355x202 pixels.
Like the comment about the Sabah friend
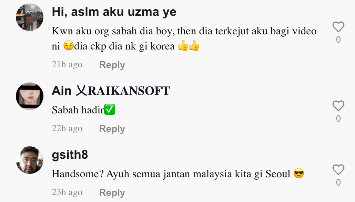[338, 27]
